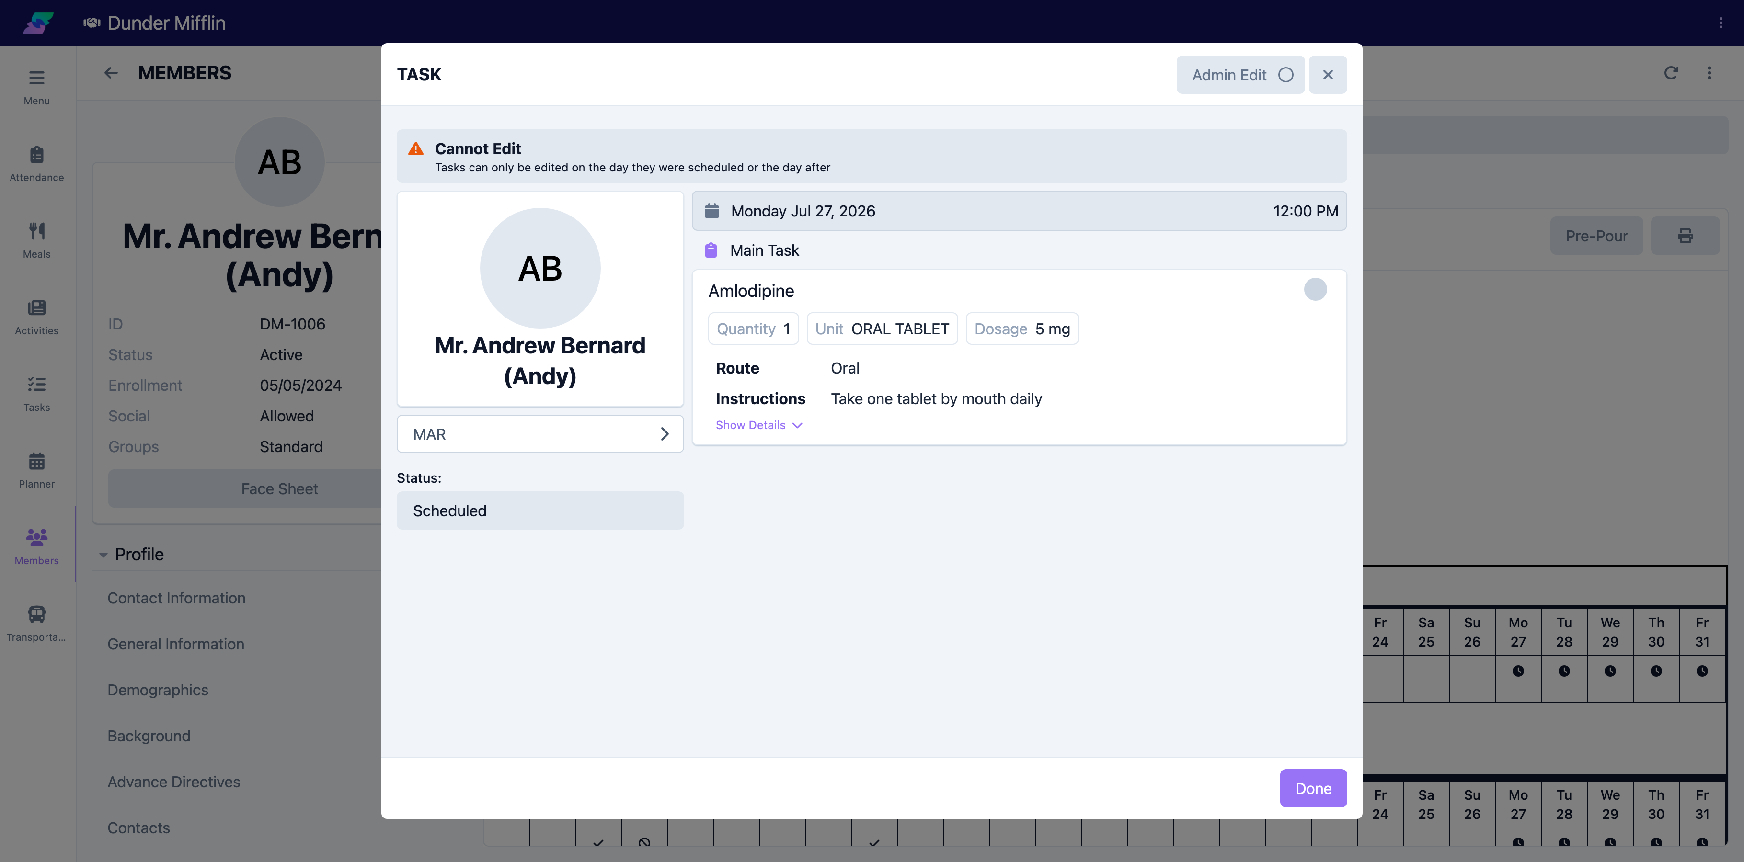Open Demographics profile item
The image size is (1744, 862).
pyautogui.click(x=158, y=690)
